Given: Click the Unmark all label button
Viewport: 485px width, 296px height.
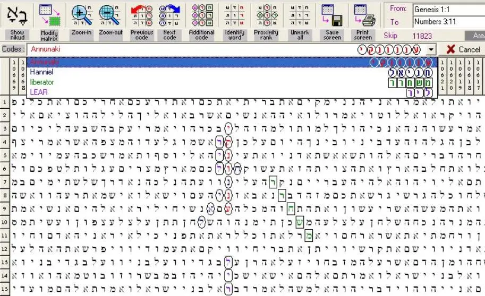Looking at the screenshot, I should tap(300, 35).
